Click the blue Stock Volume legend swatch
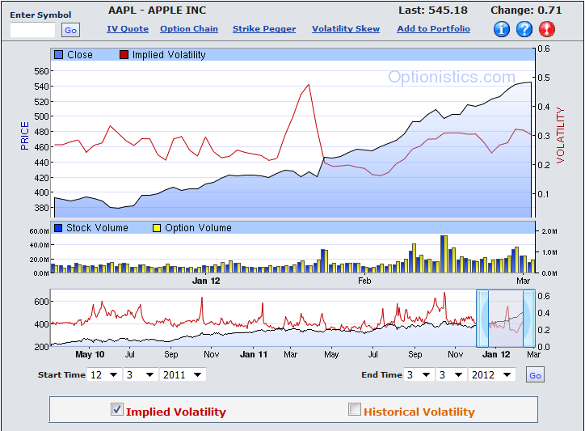This screenshot has width=585, height=431. 58,228
